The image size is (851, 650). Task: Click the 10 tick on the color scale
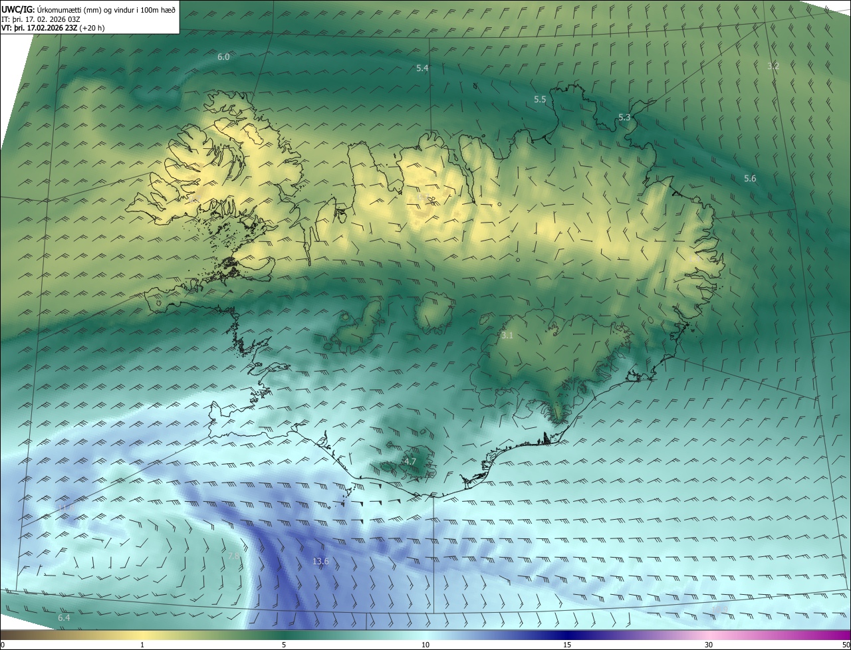tap(425, 645)
